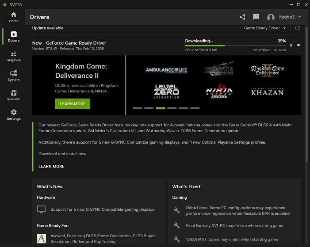Select the Graphics sidebar icon
The height and width of the screenshot is (247, 310).
click(13, 56)
